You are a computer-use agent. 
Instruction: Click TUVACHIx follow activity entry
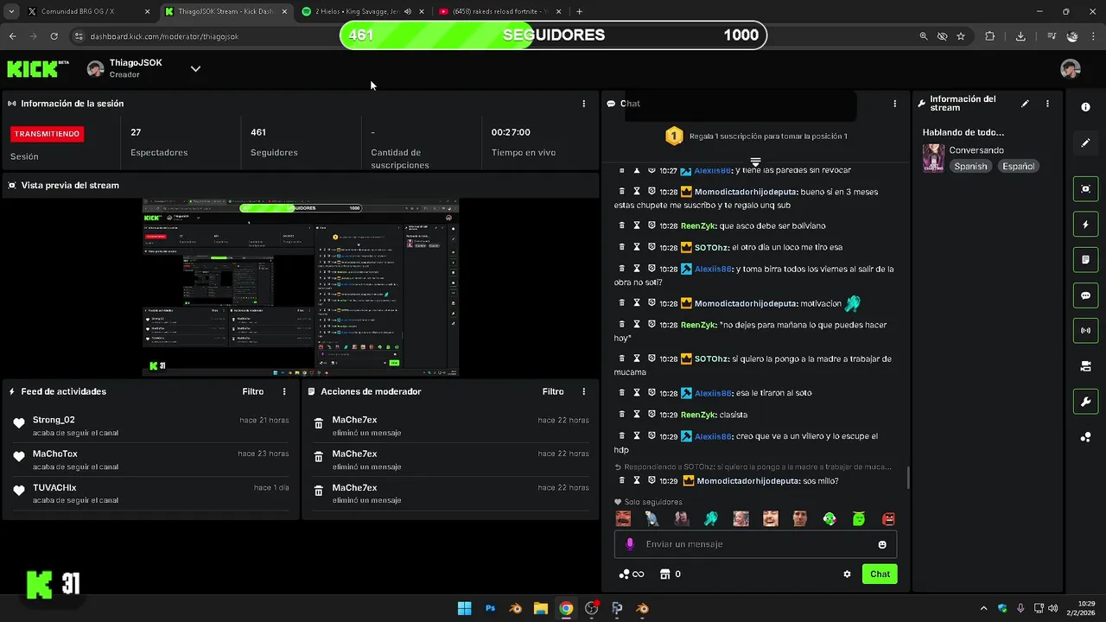[x=150, y=493]
